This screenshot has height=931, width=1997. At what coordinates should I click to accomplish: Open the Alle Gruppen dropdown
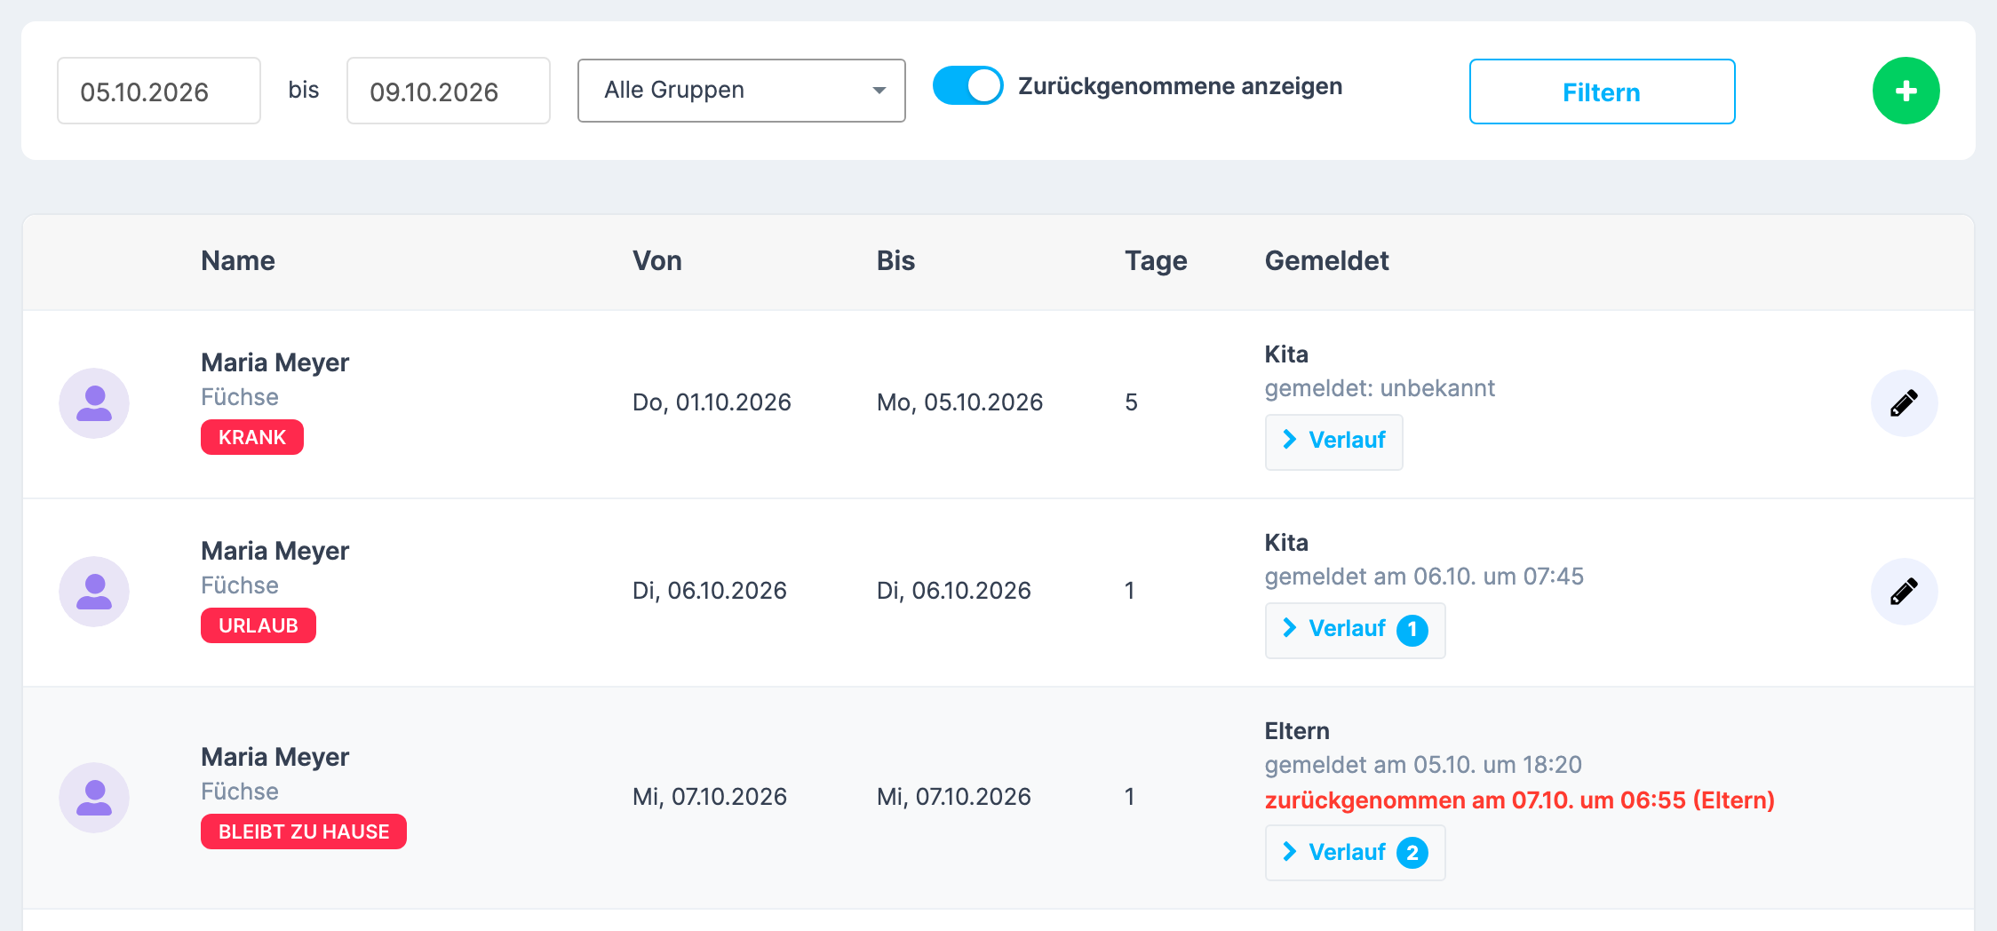pyautogui.click(x=742, y=91)
